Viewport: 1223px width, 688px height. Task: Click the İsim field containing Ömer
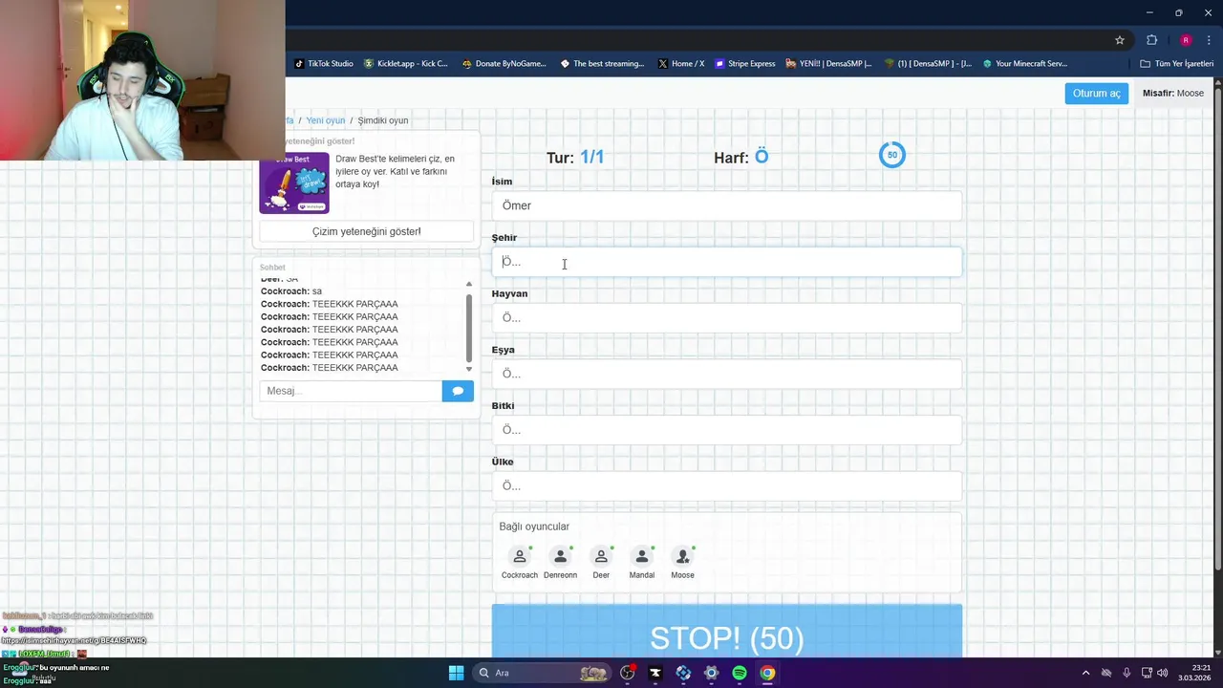tap(726, 205)
